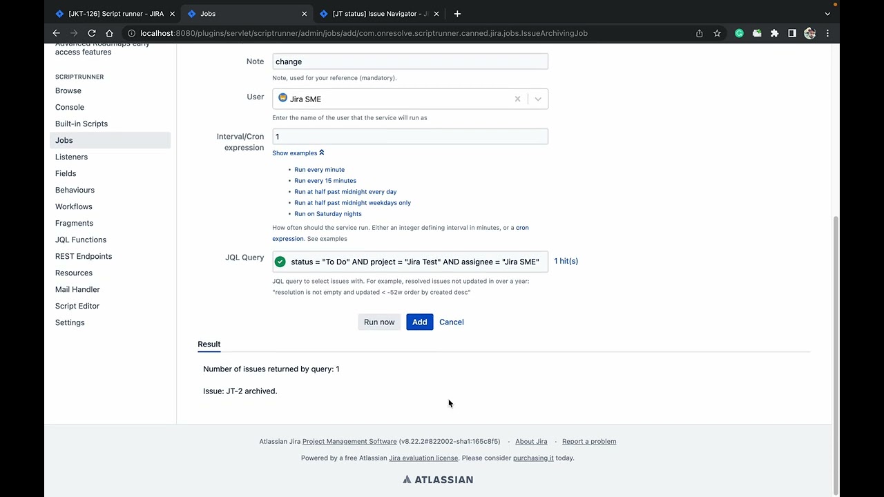884x497 pixels.
Task: Bookmark this page with the star
Action: 717,33
